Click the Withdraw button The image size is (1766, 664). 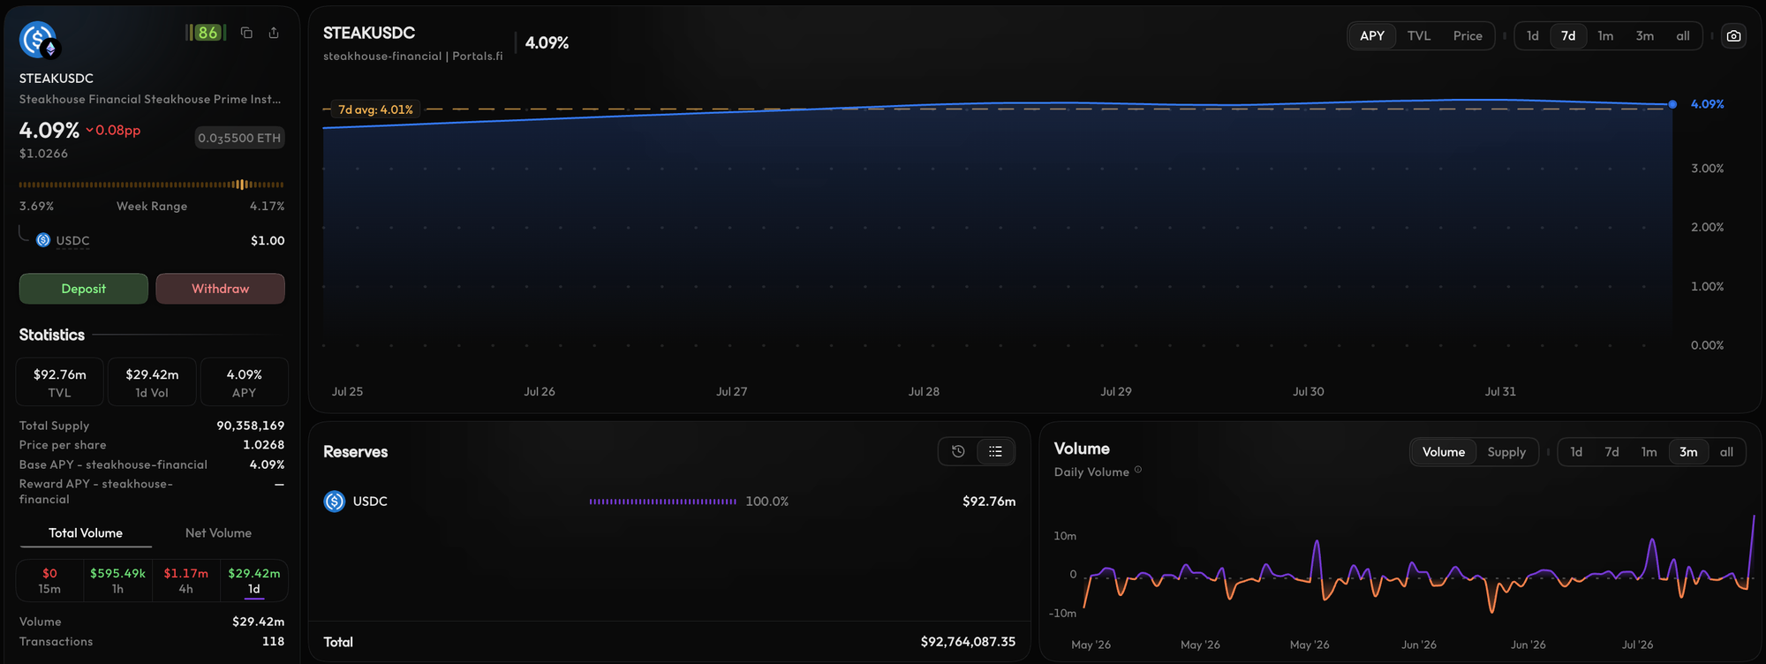221,289
